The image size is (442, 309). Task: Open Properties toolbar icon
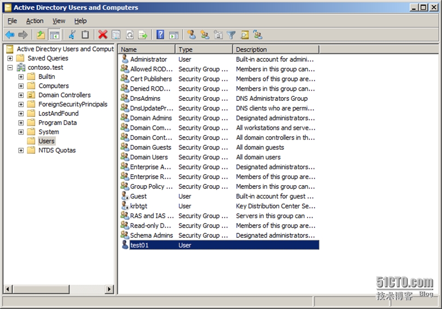pos(116,35)
